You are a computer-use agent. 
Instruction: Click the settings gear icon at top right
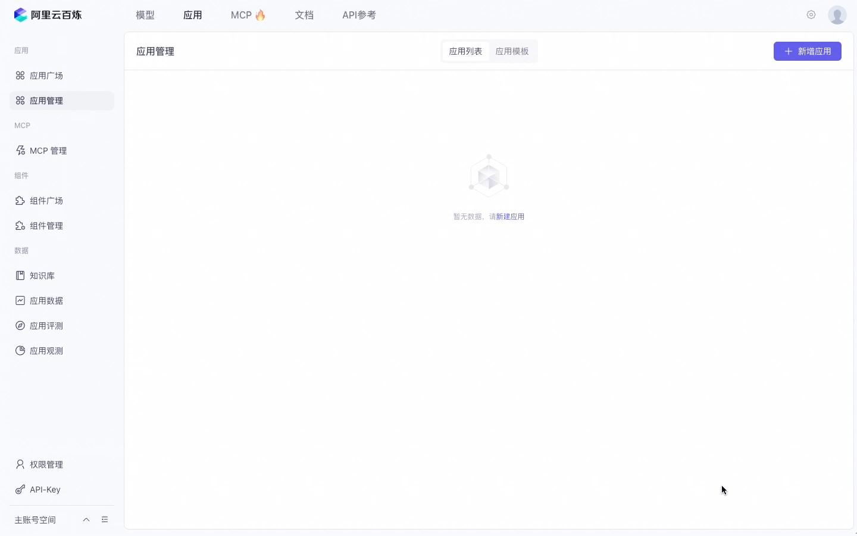(x=811, y=15)
